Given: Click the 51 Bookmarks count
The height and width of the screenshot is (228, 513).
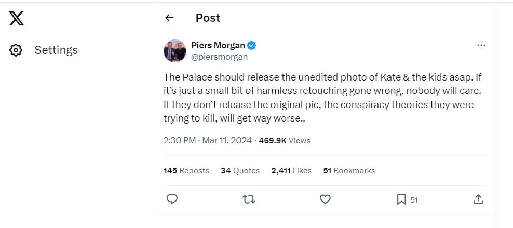Looking at the screenshot, I should pyautogui.click(x=349, y=170).
